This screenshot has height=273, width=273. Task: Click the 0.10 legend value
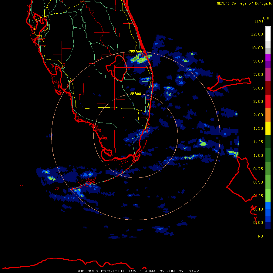pyautogui.click(x=258, y=209)
